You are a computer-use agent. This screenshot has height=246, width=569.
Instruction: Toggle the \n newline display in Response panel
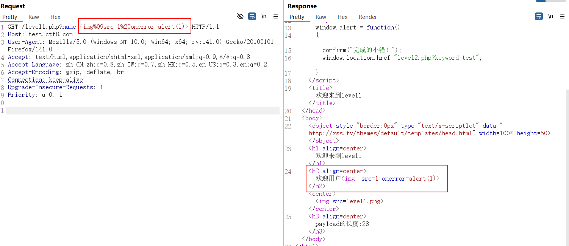pyautogui.click(x=551, y=16)
